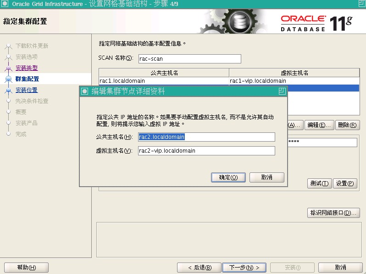Select the 安装产品 step
Screen dimensions: 366x274
(x=27, y=123)
